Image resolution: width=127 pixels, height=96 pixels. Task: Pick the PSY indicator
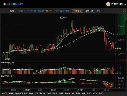(101, 93)
